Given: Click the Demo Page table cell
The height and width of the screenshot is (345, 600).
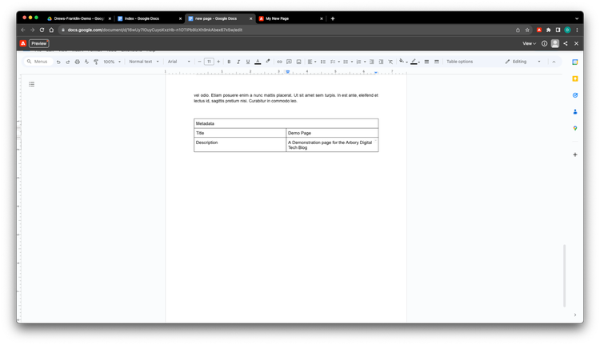Looking at the screenshot, I should 332,133.
